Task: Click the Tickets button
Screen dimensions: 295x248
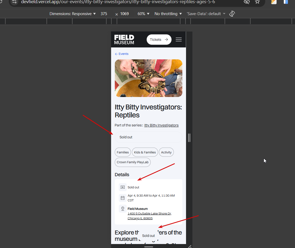Action: pyautogui.click(x=159, y=39)
